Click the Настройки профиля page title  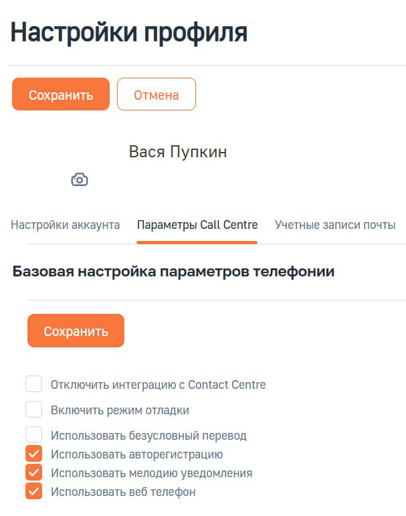(x=129, y=32)
